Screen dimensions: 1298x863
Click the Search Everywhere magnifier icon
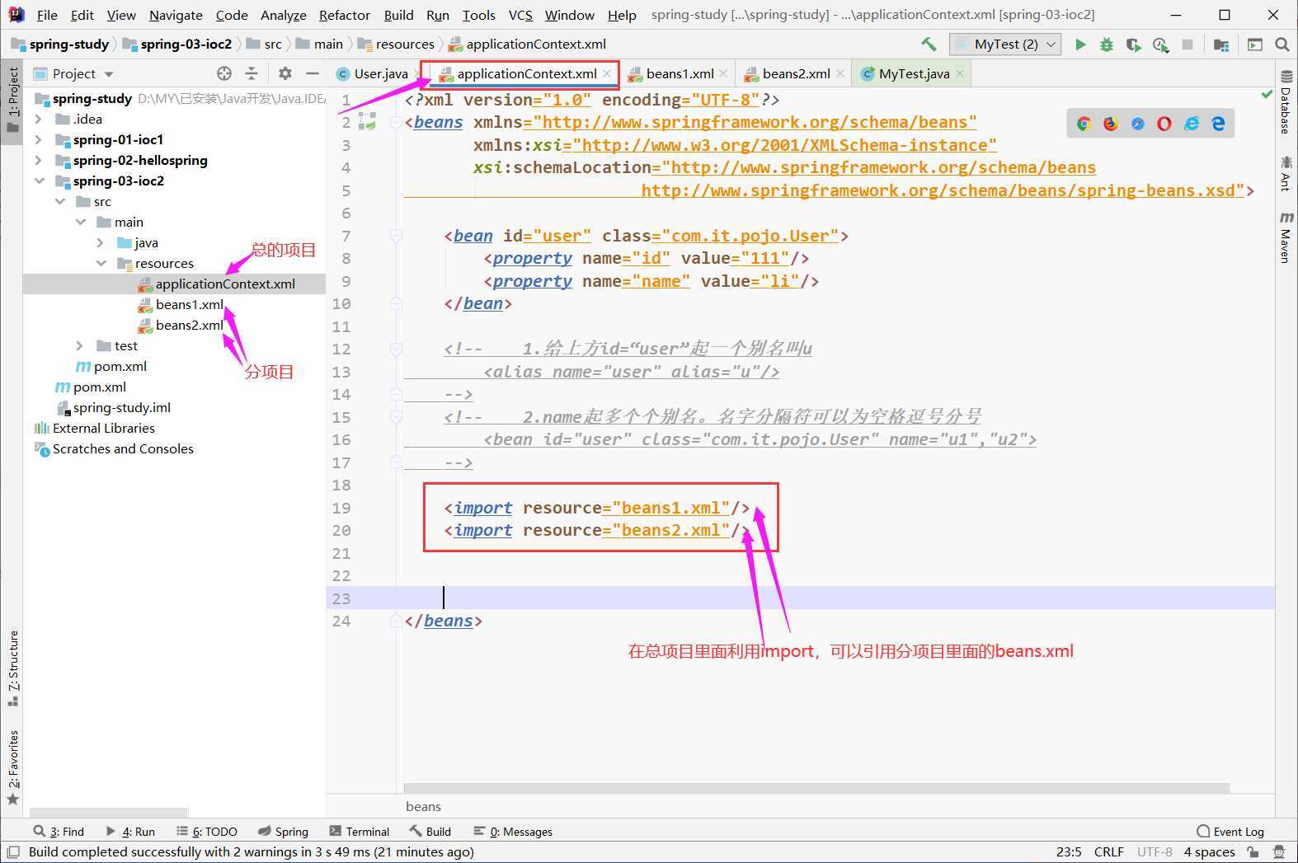click(1282, 45)
